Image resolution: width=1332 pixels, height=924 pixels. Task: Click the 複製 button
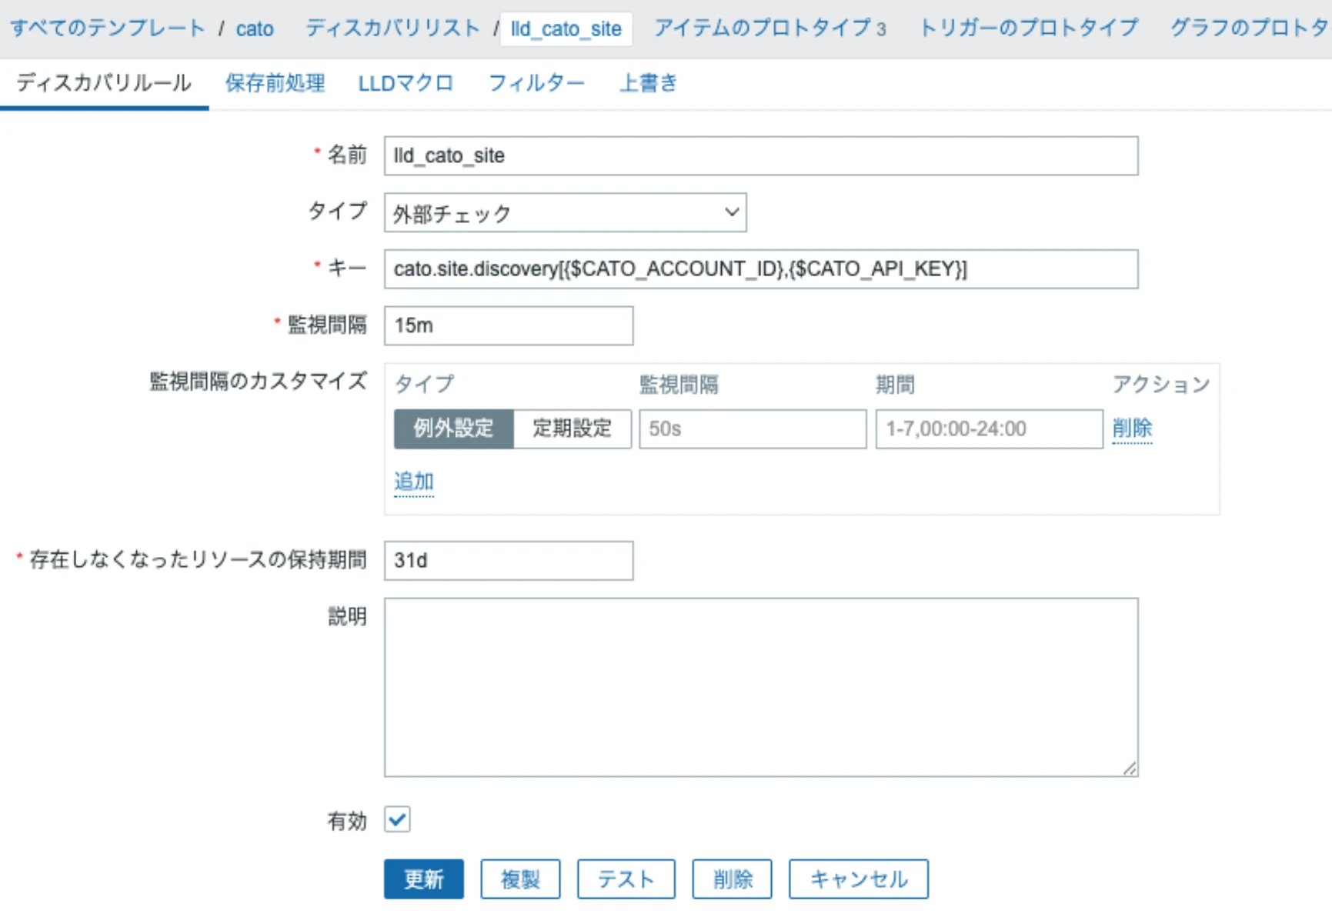pos(520,879)
